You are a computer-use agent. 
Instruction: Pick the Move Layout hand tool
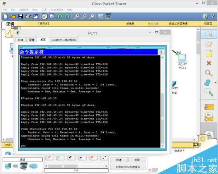tap(209, 44)
